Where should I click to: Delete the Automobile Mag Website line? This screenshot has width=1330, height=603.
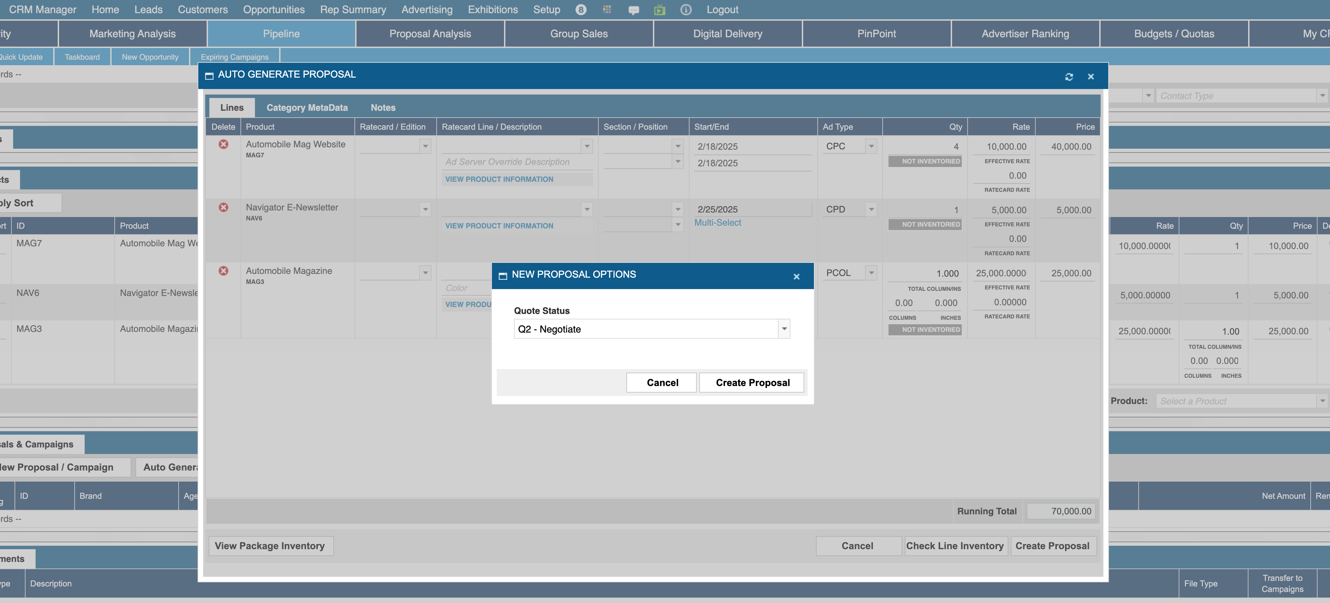point(223,144)
